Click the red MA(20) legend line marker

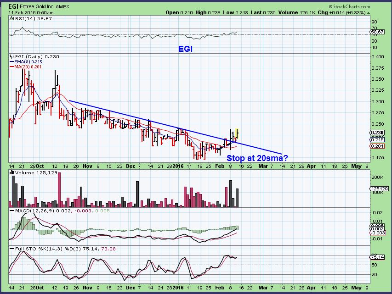[x=12, y=67]
